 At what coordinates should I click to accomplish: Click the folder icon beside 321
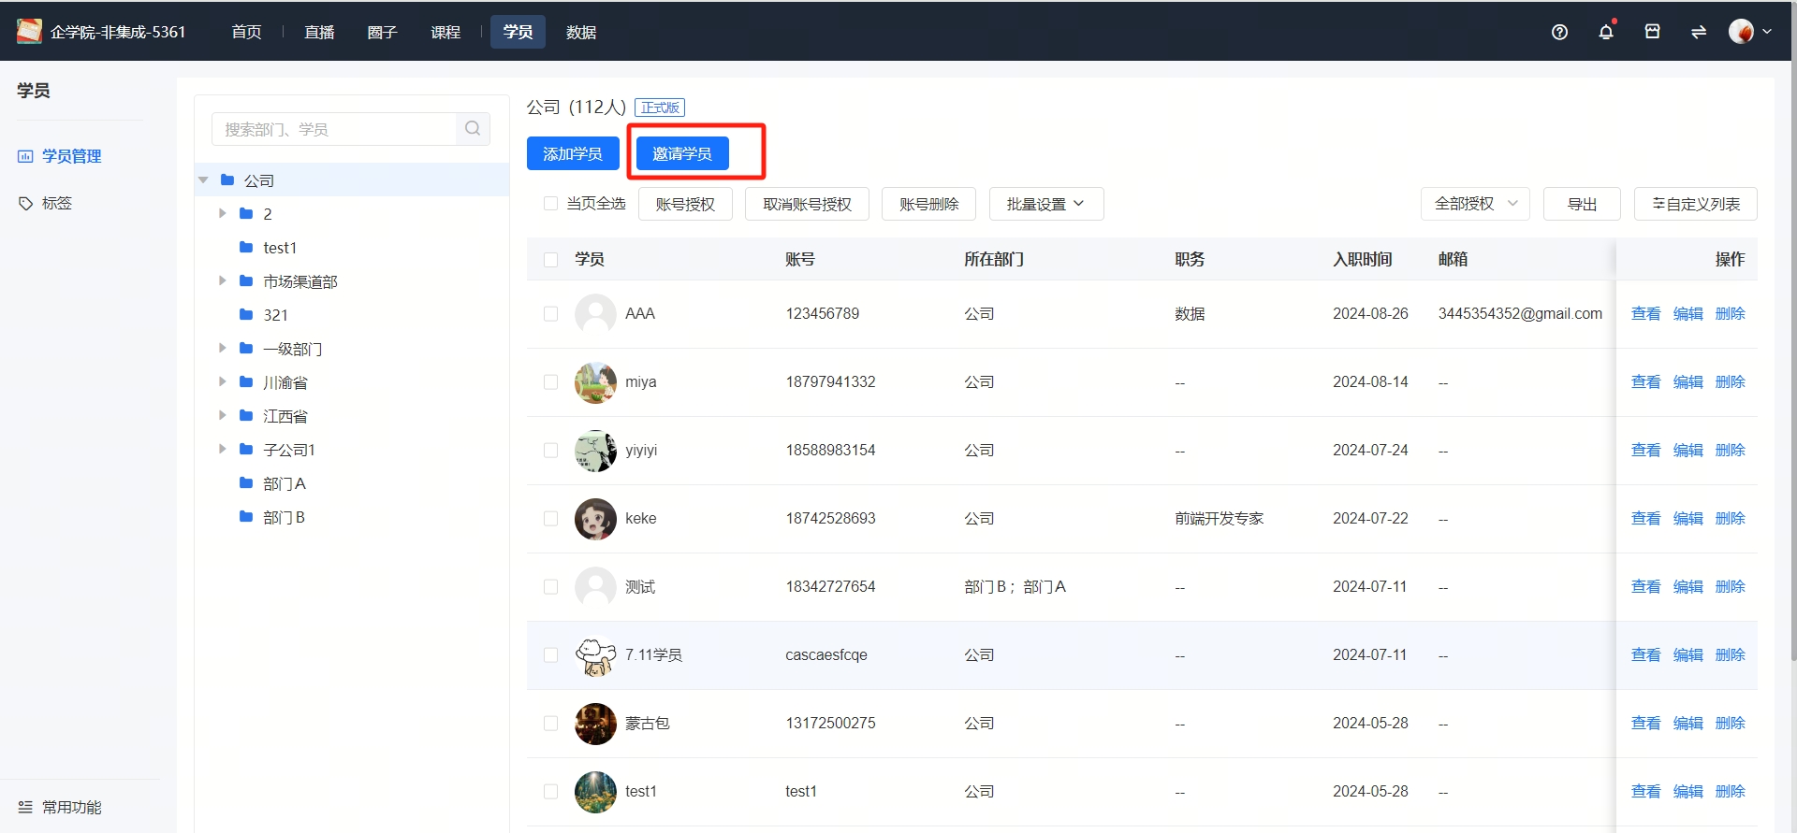coord(246,314)
